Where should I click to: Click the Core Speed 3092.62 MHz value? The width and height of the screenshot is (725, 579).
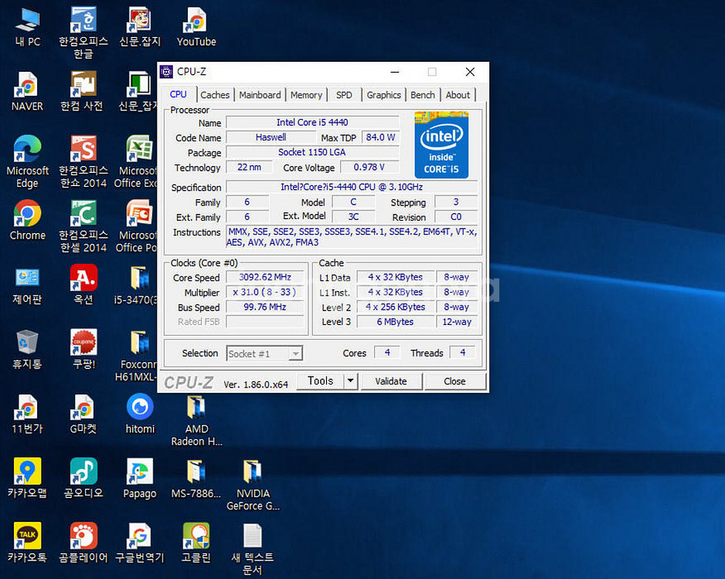pos(265,277)
